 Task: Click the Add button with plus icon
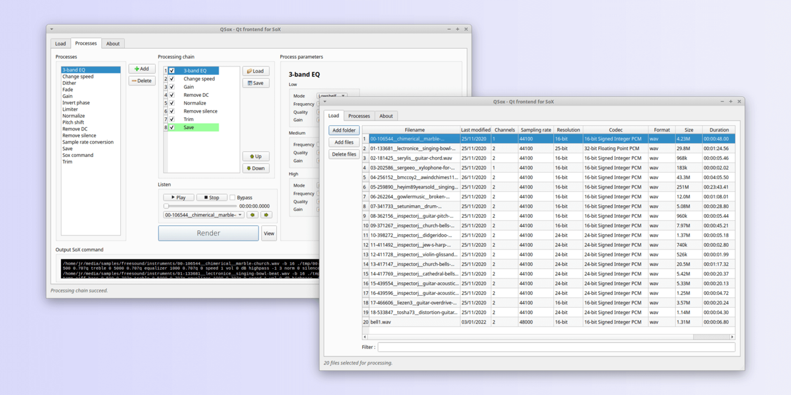tap(142, 69)
